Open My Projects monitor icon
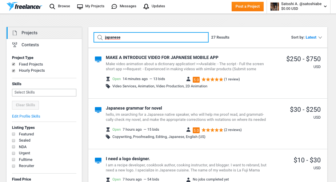The width and height of the screenshot is (336, 182). click(80, 7)
